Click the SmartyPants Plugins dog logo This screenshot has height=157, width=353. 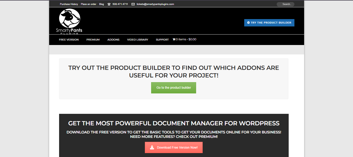(x=69, y=21)
